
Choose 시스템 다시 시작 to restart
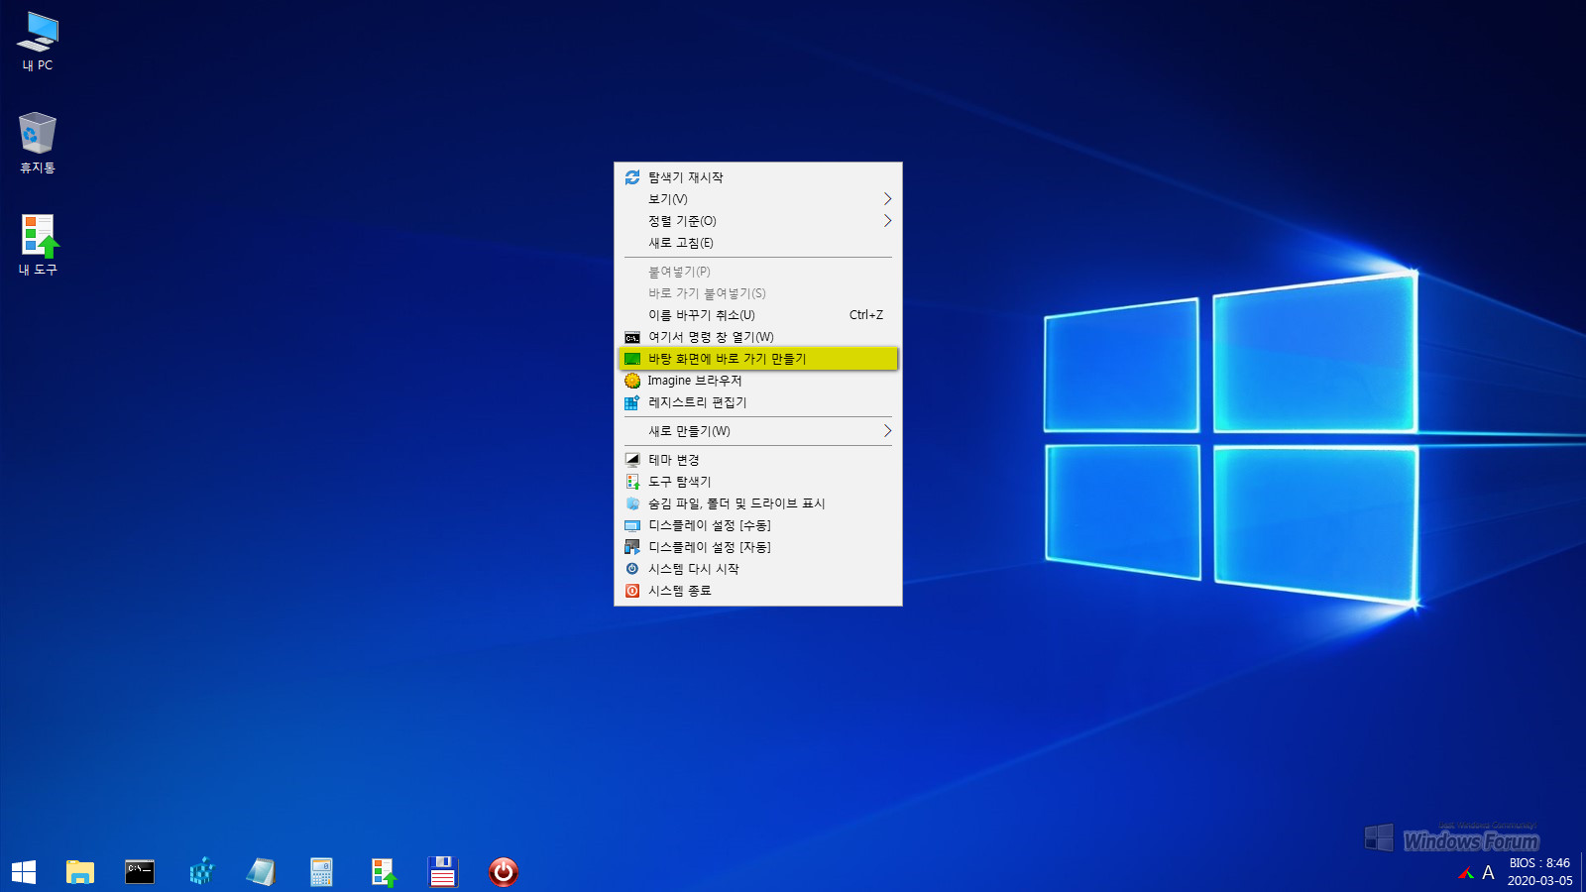(758, 569)
